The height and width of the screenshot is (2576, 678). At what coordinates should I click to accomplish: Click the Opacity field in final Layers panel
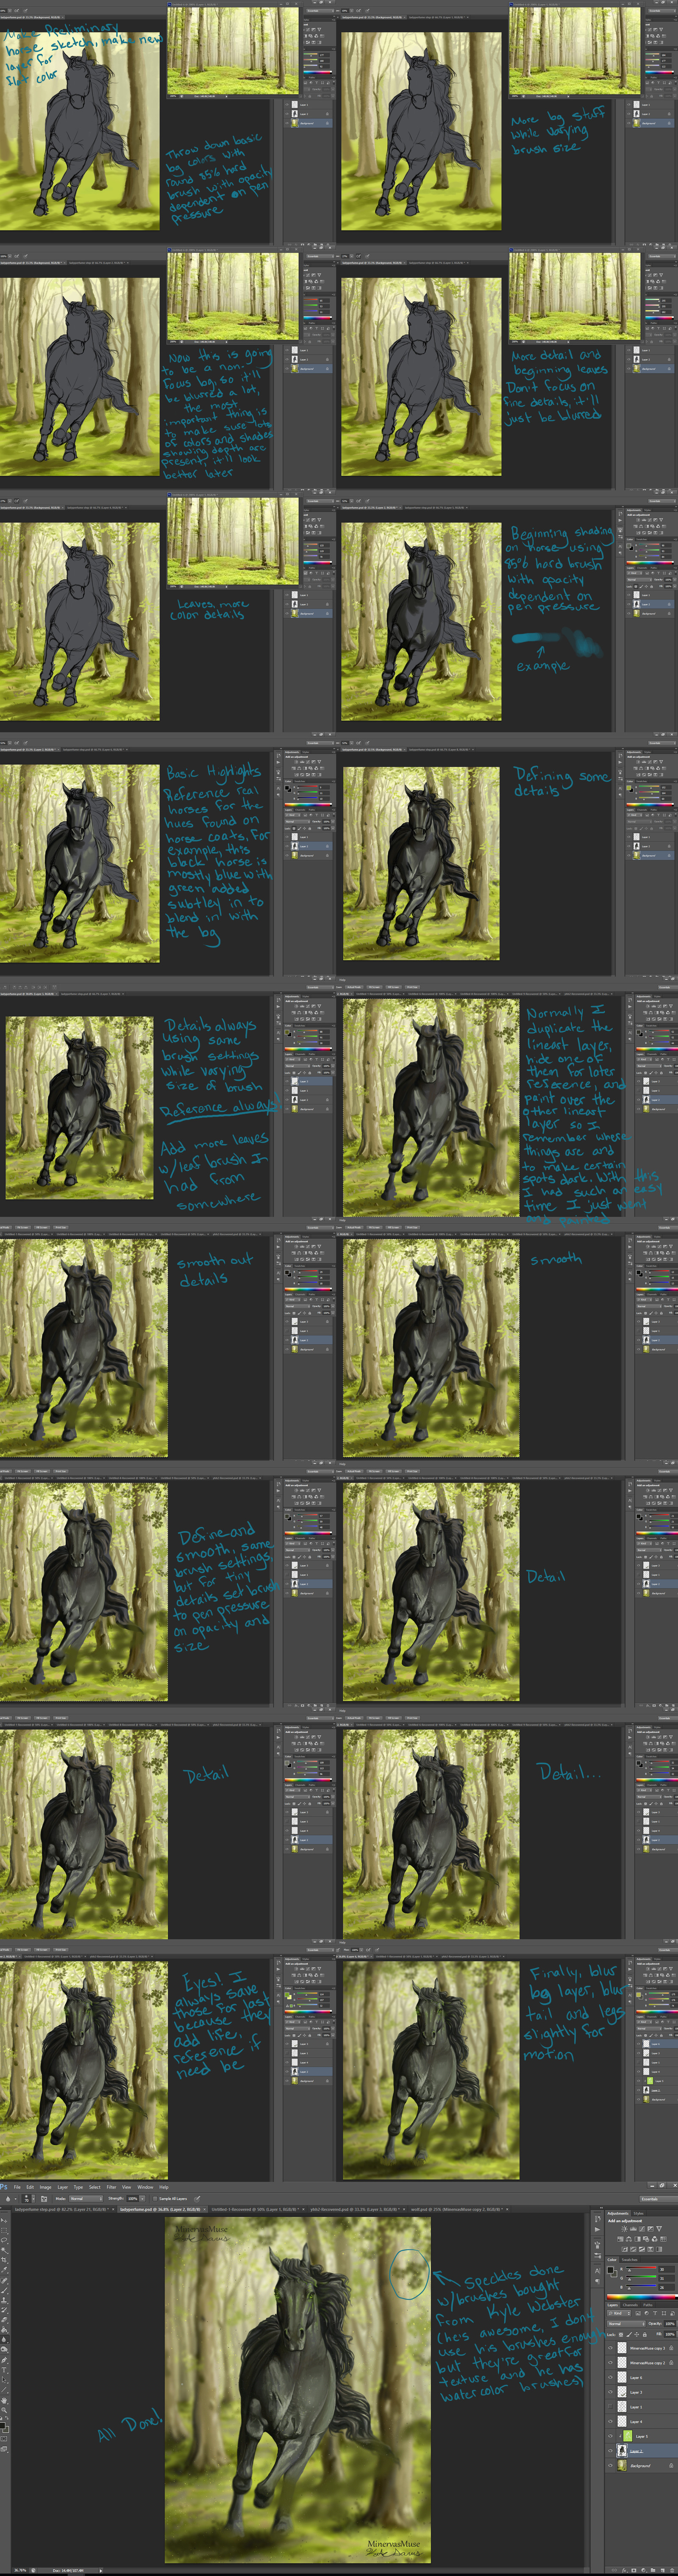click(x=670, y=2324)
